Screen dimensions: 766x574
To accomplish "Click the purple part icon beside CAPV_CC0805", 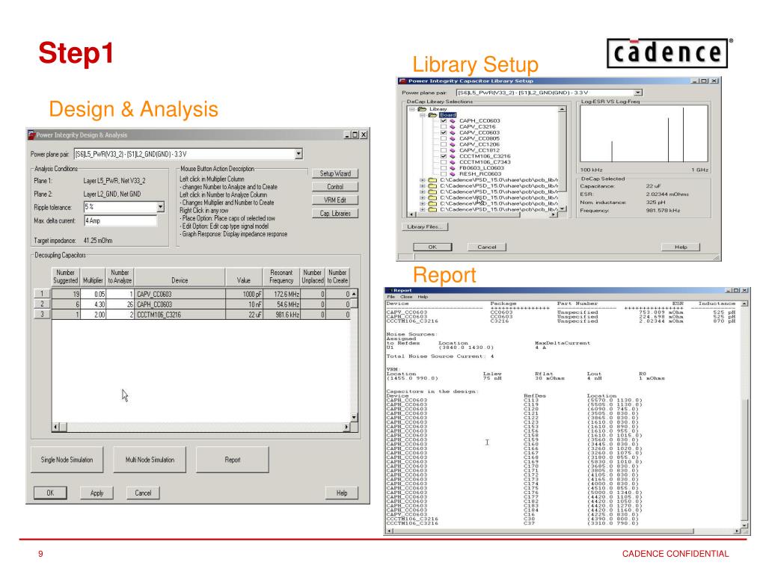I will [453, 138].
